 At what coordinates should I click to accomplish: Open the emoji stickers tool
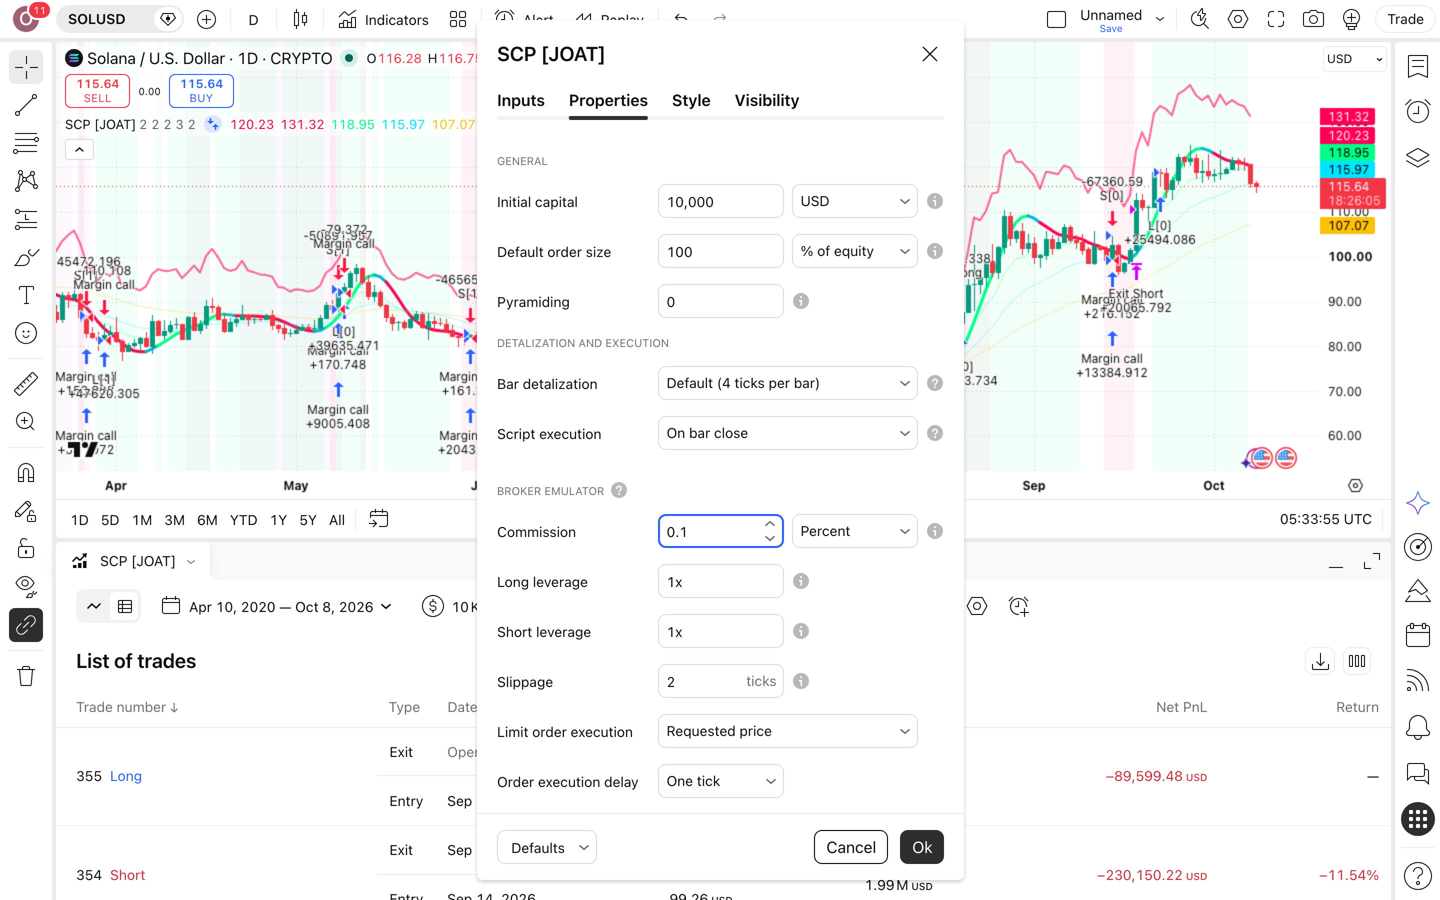coord(25,333)
